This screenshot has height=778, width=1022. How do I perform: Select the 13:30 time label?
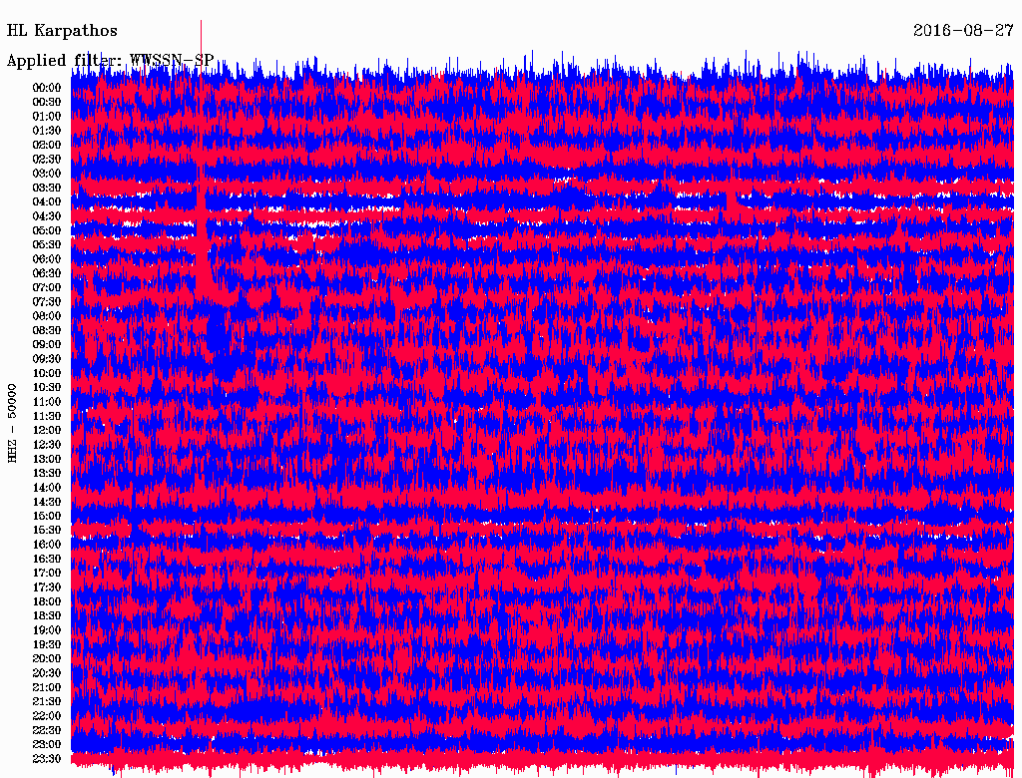point(47,473)
